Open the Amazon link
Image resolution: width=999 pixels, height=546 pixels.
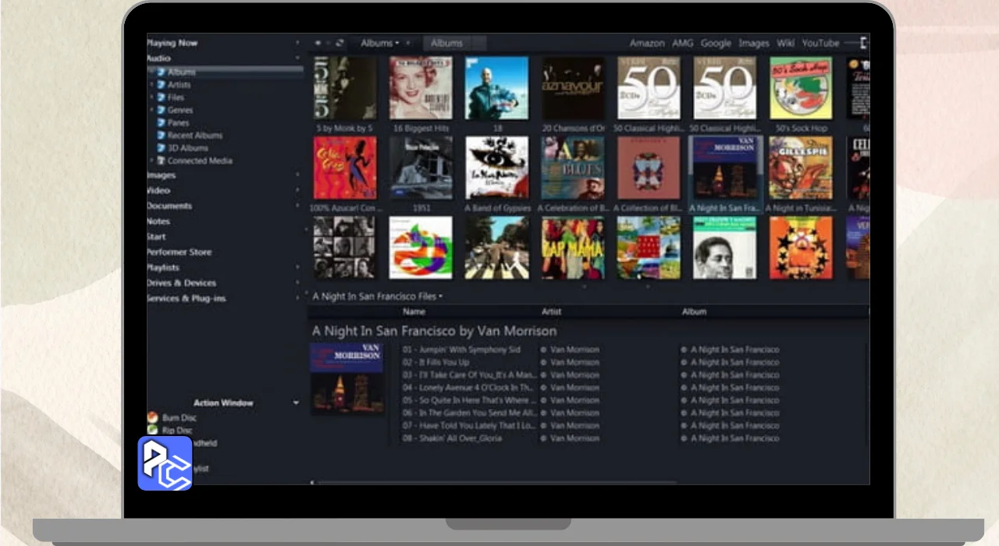click(647, 43)
